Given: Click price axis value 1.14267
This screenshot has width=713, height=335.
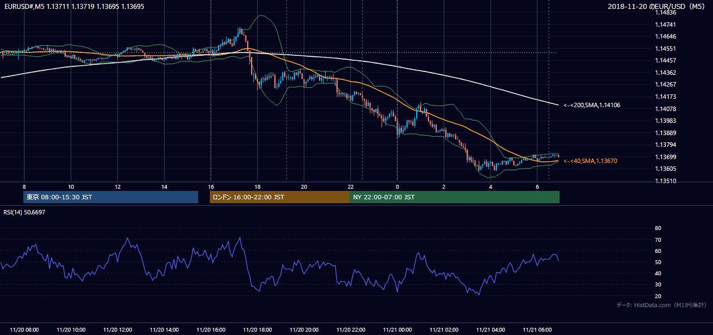Looking at the screenshot, I should coord(664,84).
